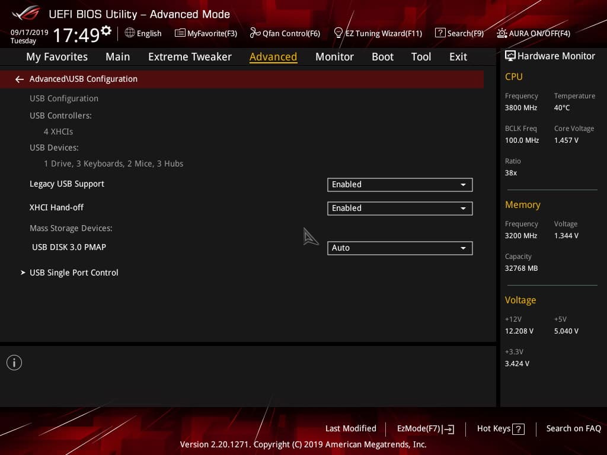The width and height of the screenshot is (607, 455).
Task: Go to the Boot tab
Action: tap(382, 57)
